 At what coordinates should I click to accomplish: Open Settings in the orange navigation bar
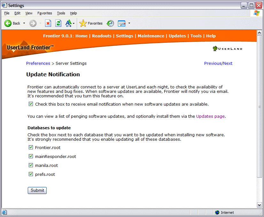coord(125,36)
